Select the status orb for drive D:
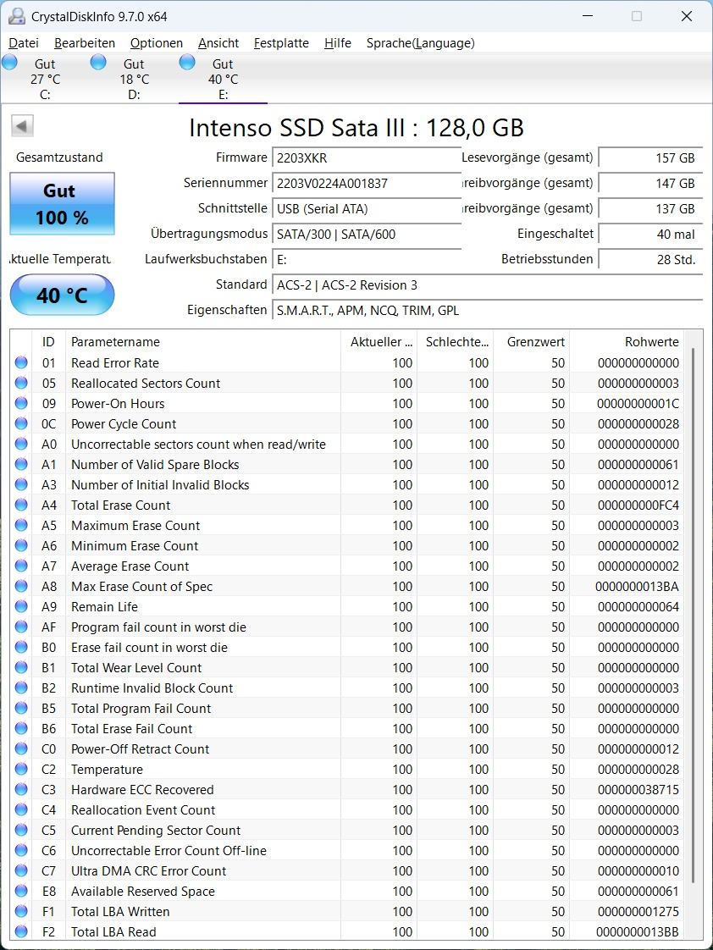 [x=98, y=62]
